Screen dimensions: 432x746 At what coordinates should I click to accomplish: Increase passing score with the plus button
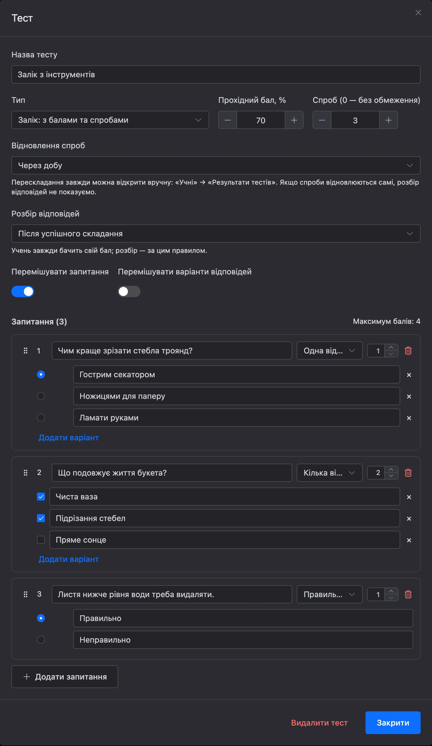(x=294, y=120)
